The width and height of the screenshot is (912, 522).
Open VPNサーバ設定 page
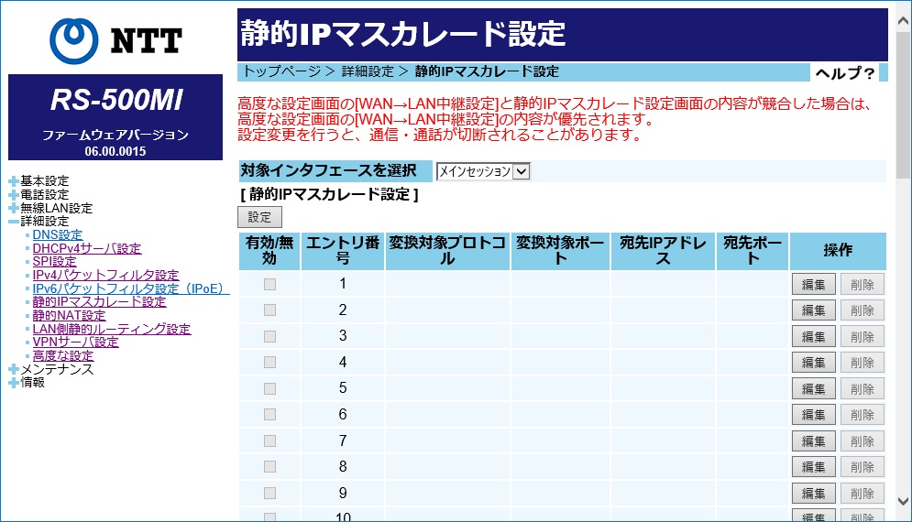[x=75, y=342]
